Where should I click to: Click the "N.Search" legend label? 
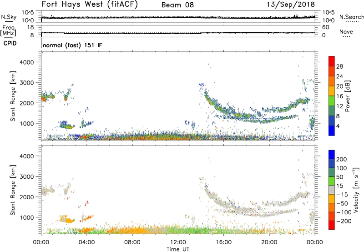point(352,17)
